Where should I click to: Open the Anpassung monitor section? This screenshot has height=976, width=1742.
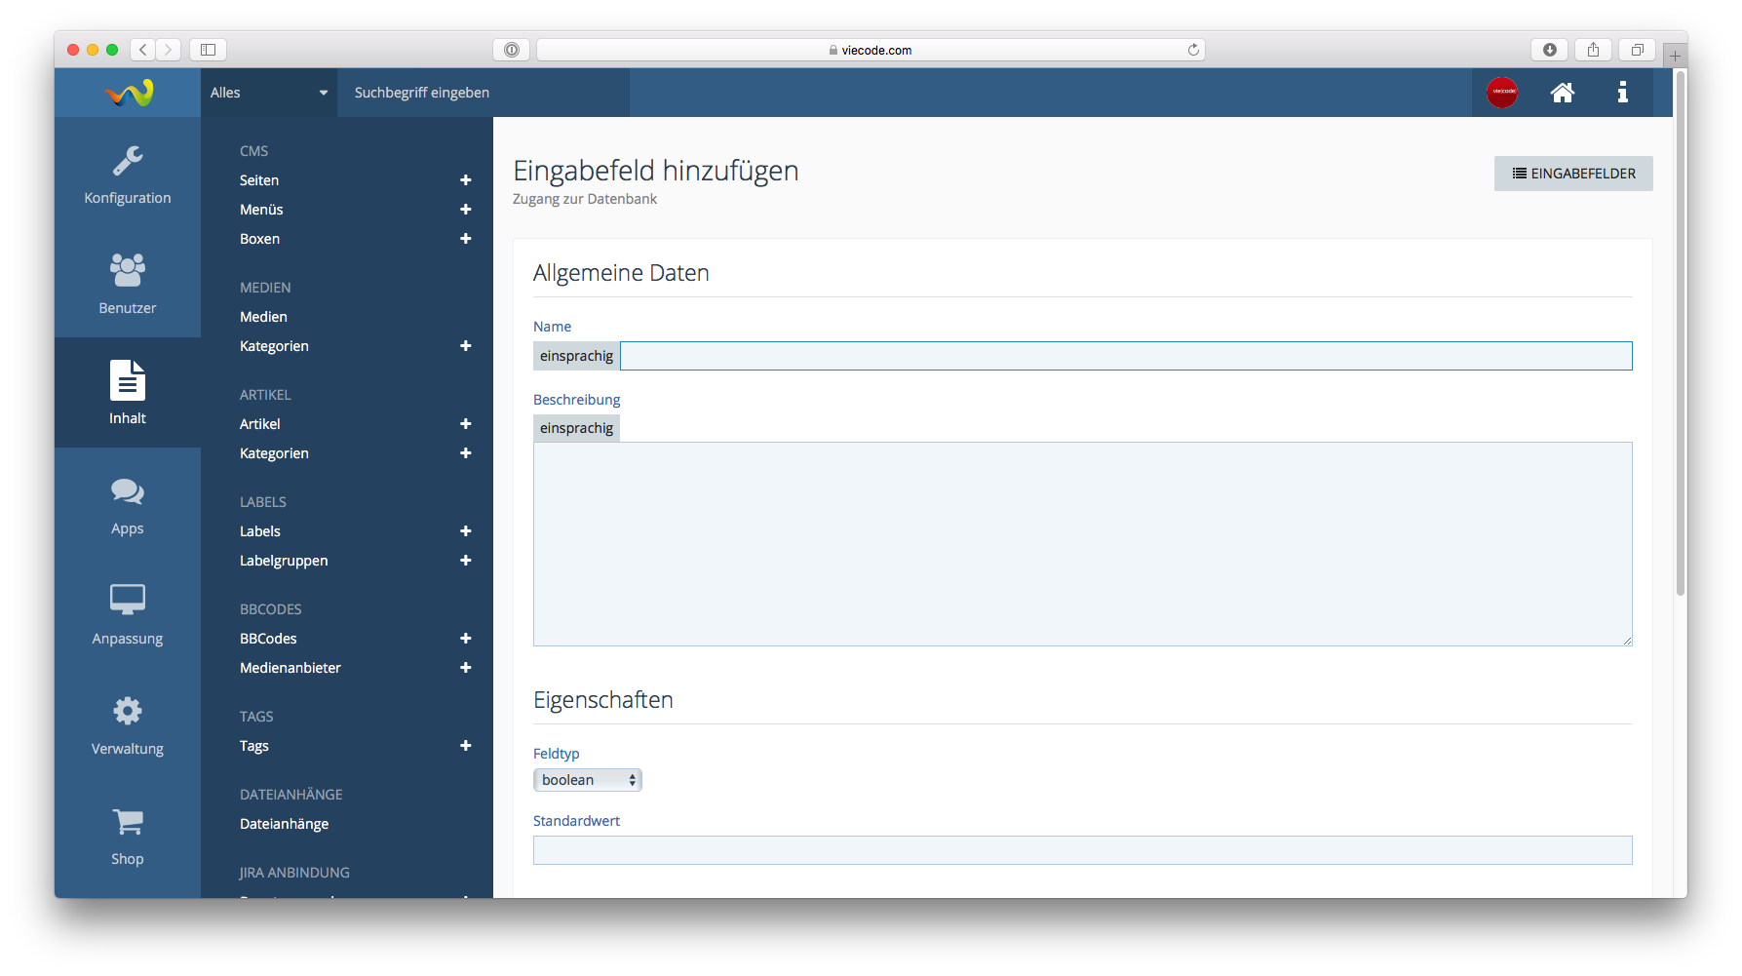pyautogui.click(x=128, y=615)
